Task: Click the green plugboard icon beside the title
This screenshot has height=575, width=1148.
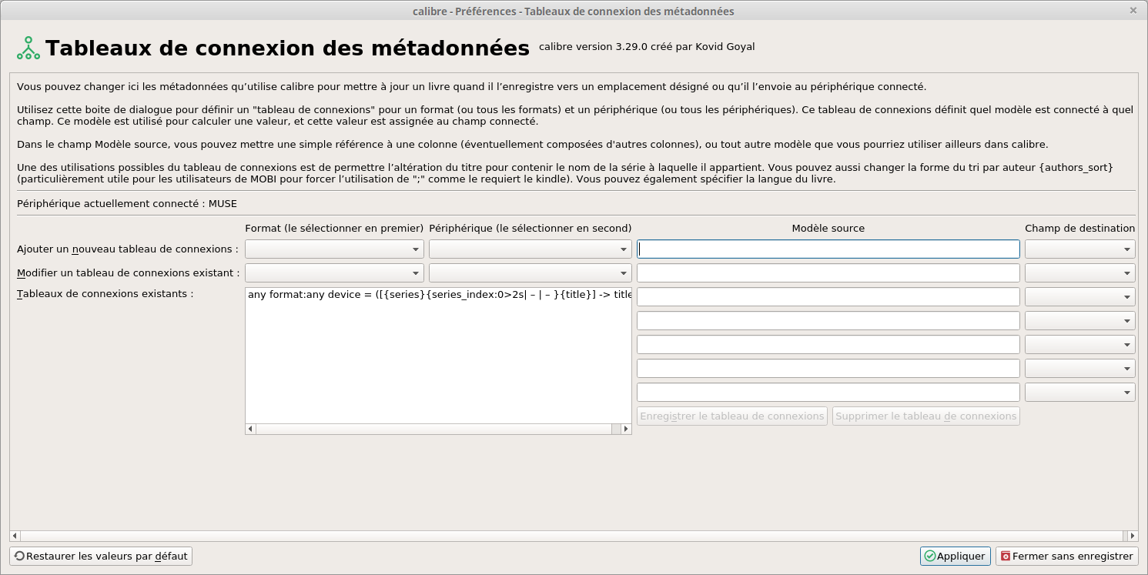Action: [x=28, y=48]
